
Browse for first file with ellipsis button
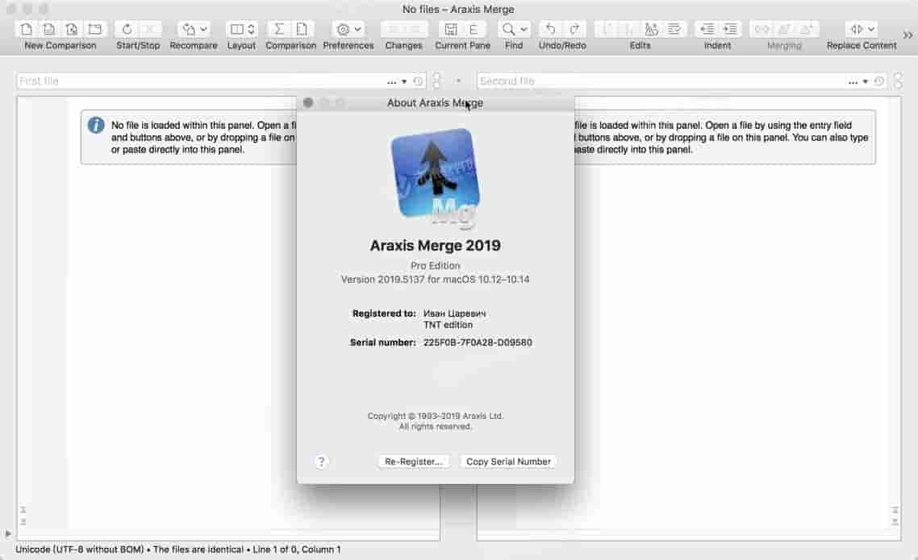pyautogui.click(x=392, y=82)
